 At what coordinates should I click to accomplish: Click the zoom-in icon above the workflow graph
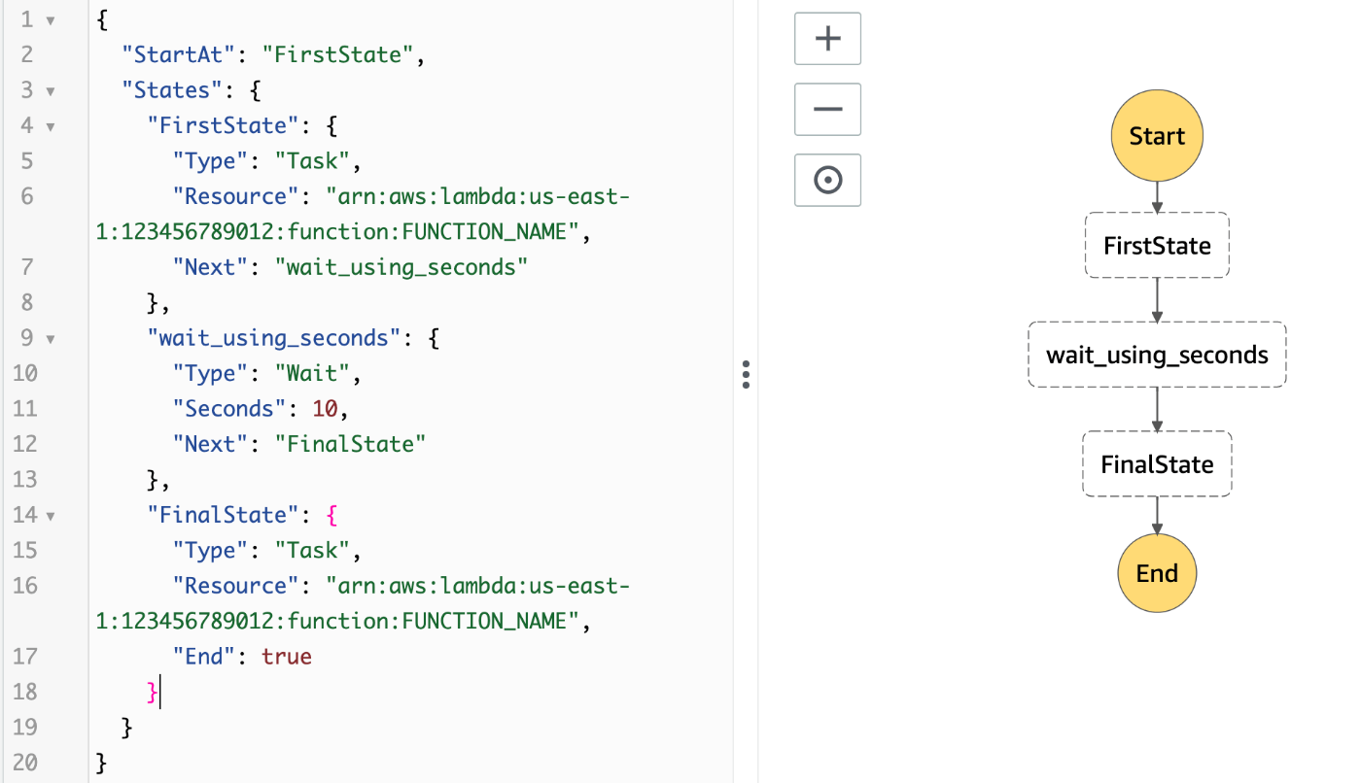coord(827,38)
